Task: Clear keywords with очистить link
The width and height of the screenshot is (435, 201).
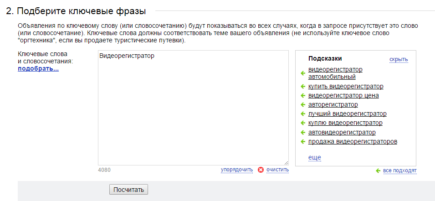Action: (x=278, y=170)
